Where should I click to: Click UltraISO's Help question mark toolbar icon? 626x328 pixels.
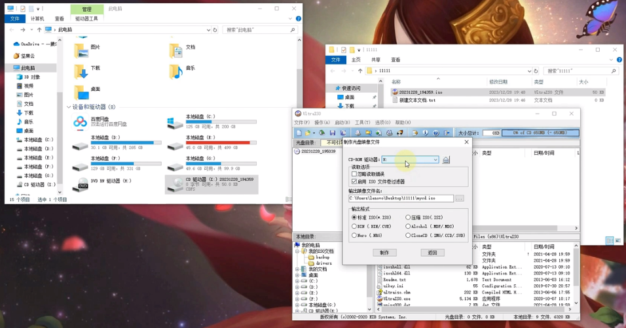436,133
